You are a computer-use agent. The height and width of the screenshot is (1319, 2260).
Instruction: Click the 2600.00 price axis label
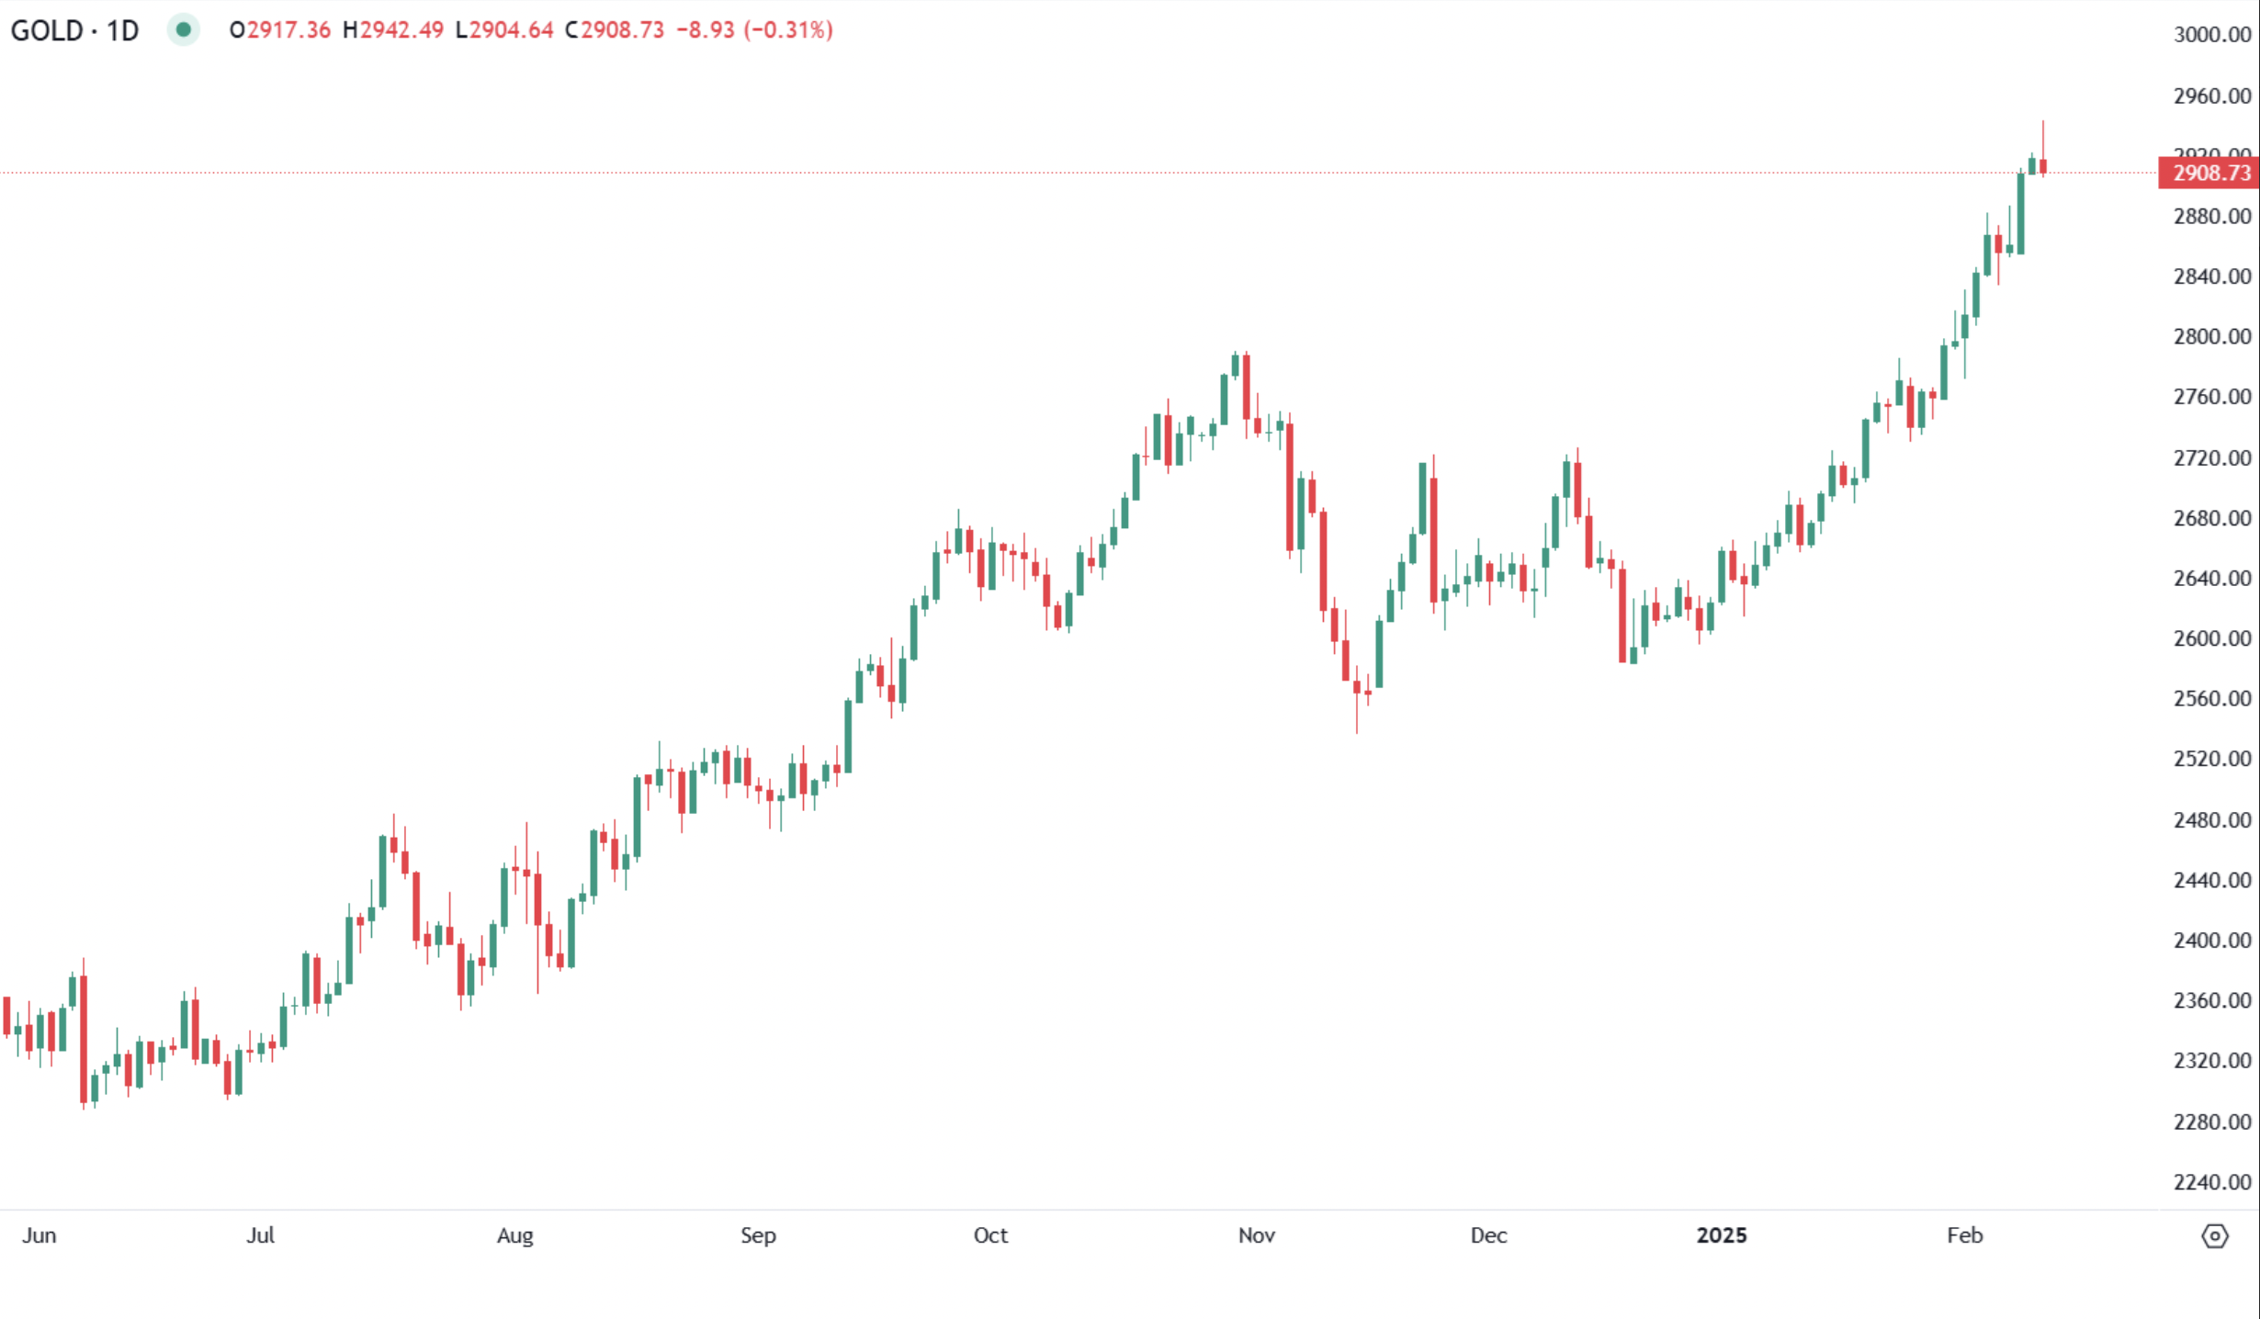tap(2211, 638)
